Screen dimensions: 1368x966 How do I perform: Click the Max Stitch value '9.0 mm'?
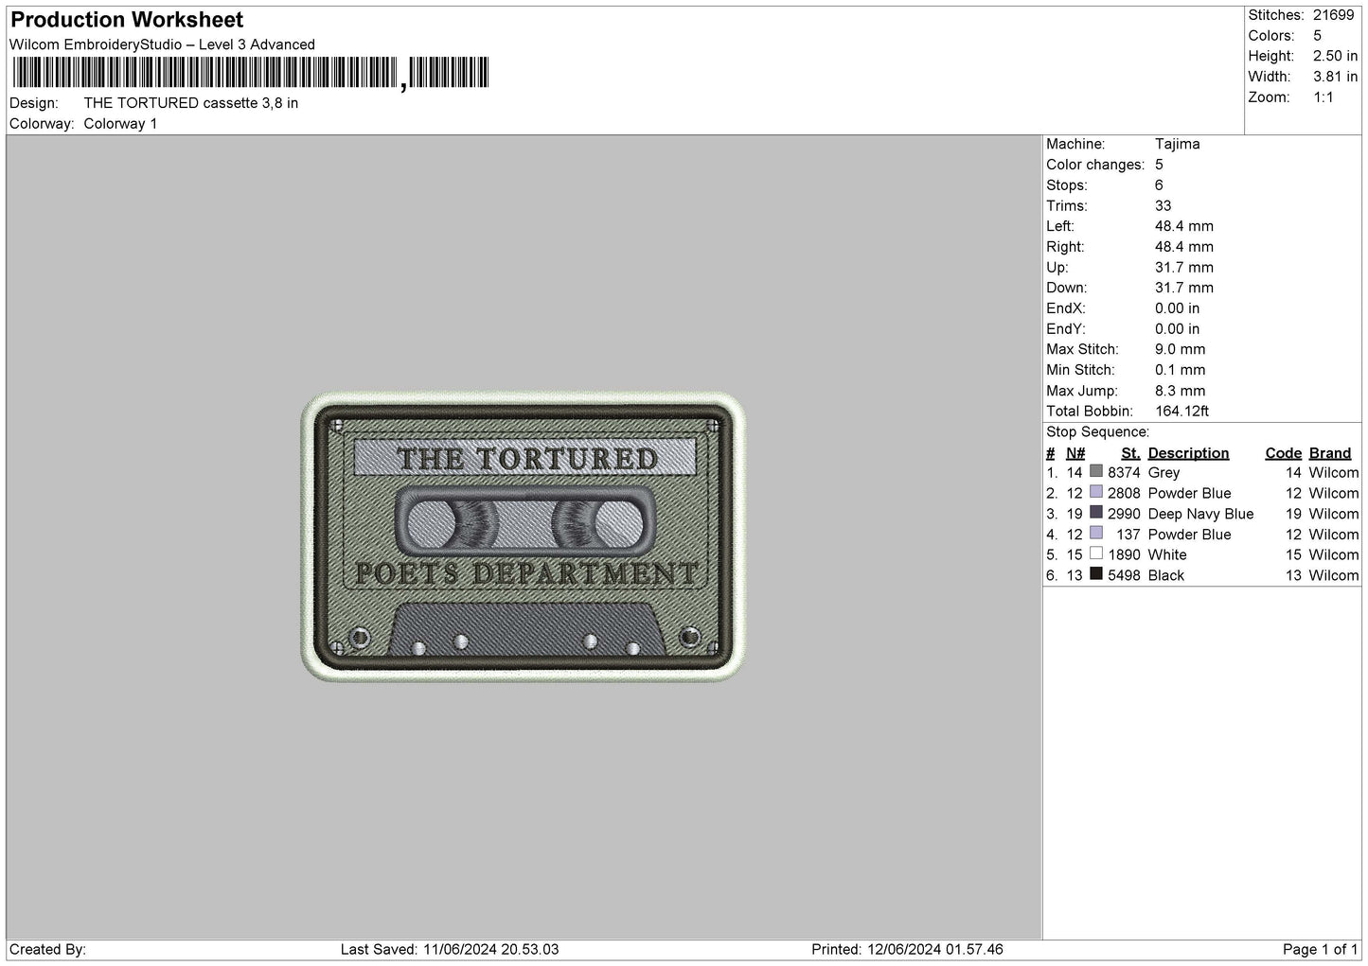(1181, 349)
